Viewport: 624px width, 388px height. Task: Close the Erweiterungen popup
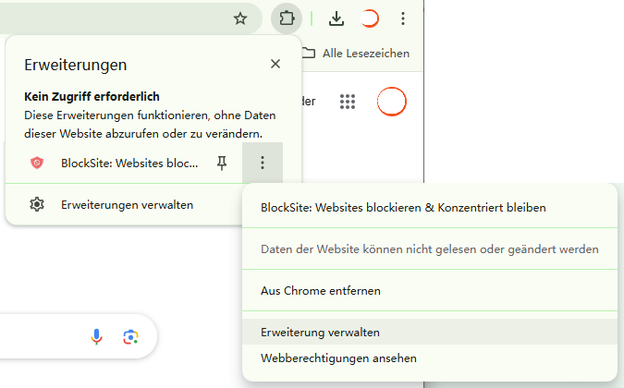(x=275, y=64)
